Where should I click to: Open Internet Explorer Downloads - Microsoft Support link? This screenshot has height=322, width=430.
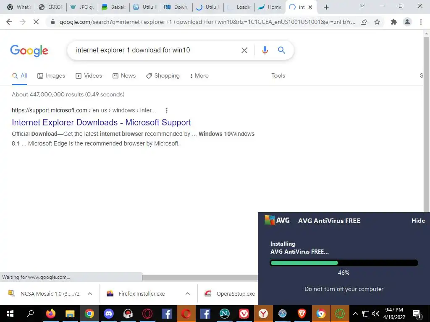(x=102, y=122)
